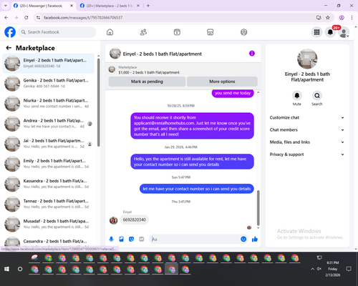Viewport: 358px width, 286px height.
Task: Open Andrea conversation in chat list
Action: (48, 124)
